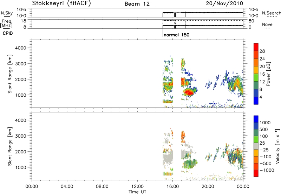Click the Slant Range label of power panel
Viewport: 281px width, 194px height.
[10, 74]
